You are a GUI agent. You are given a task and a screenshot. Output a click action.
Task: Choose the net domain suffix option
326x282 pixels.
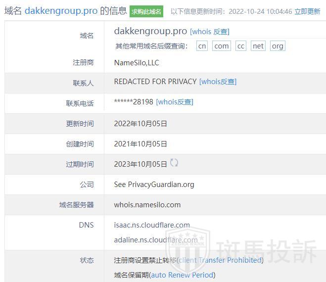pos(258,46)
